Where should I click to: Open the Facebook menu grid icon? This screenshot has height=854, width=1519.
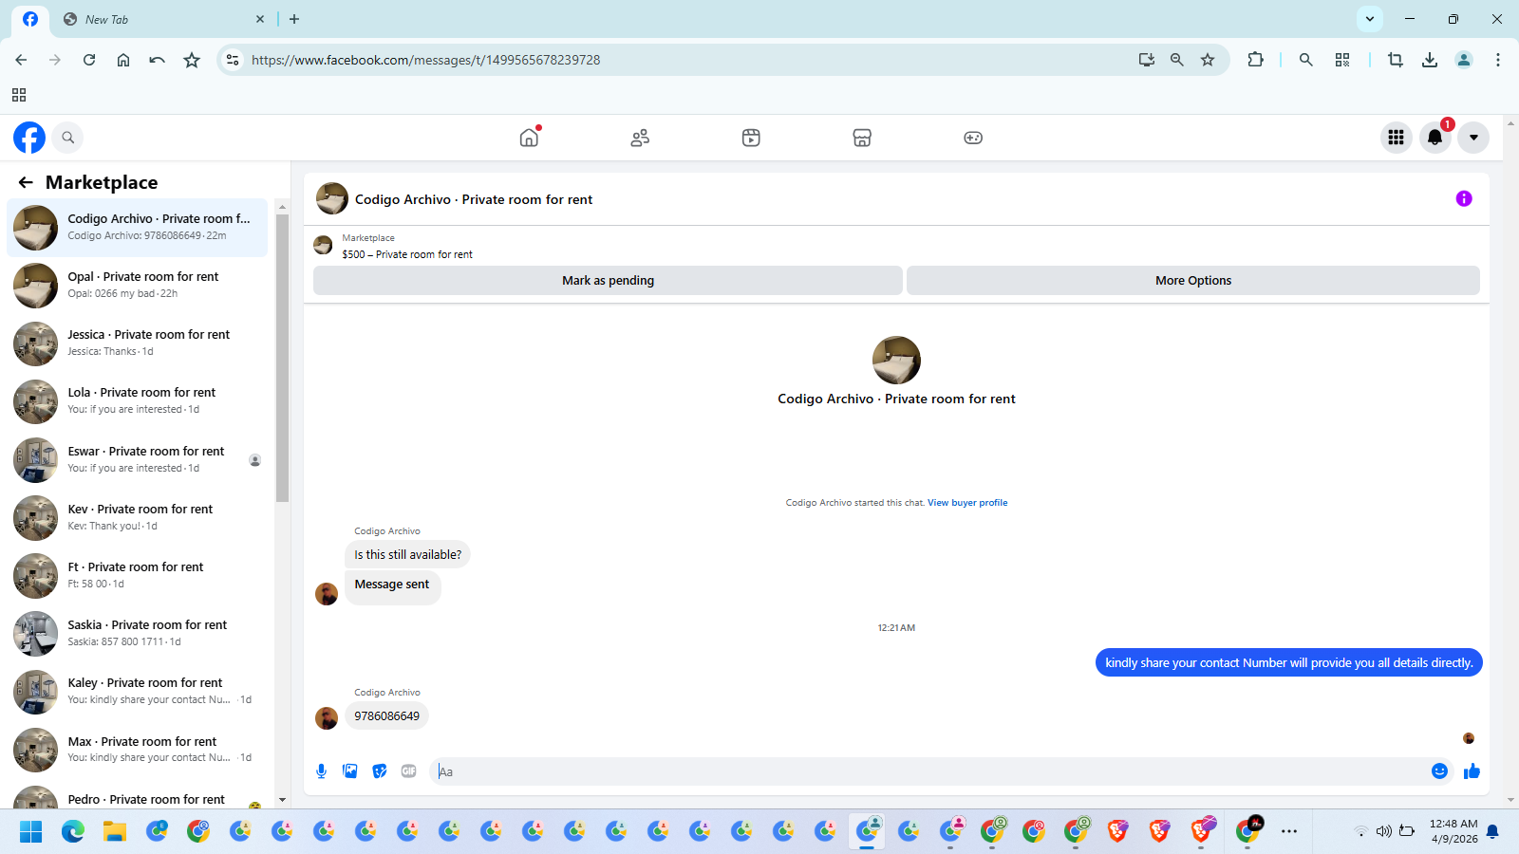(1396, 138)
